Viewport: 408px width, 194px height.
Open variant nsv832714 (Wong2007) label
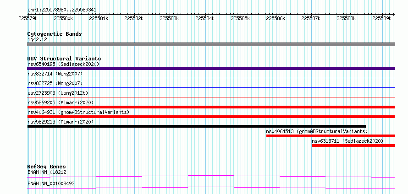tap(55, 74)
